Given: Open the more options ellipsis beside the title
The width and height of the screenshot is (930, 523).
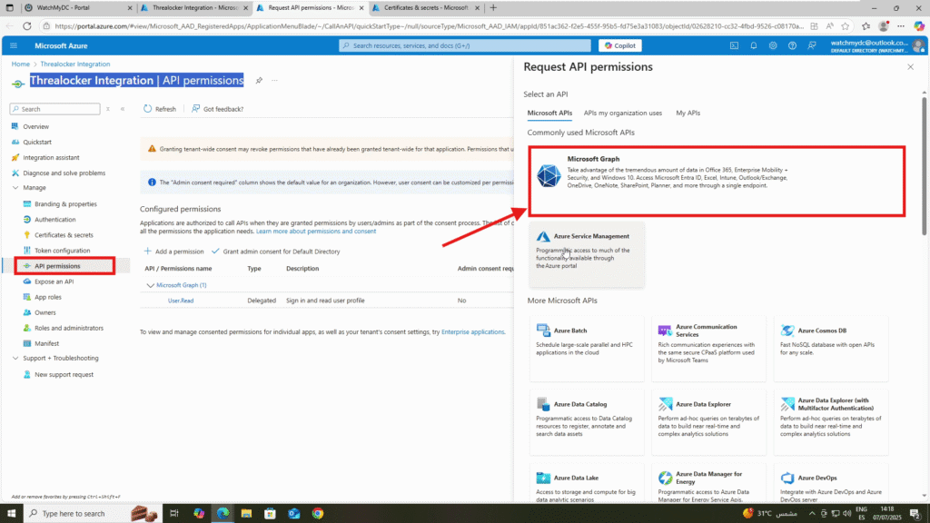Looking at the screenshot, I should (274, 81).
